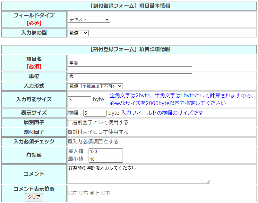The image size is (258, 203).
Task: Open the 入力値の型 dropdown showing 数値
Action: click(x=78, y=33)
